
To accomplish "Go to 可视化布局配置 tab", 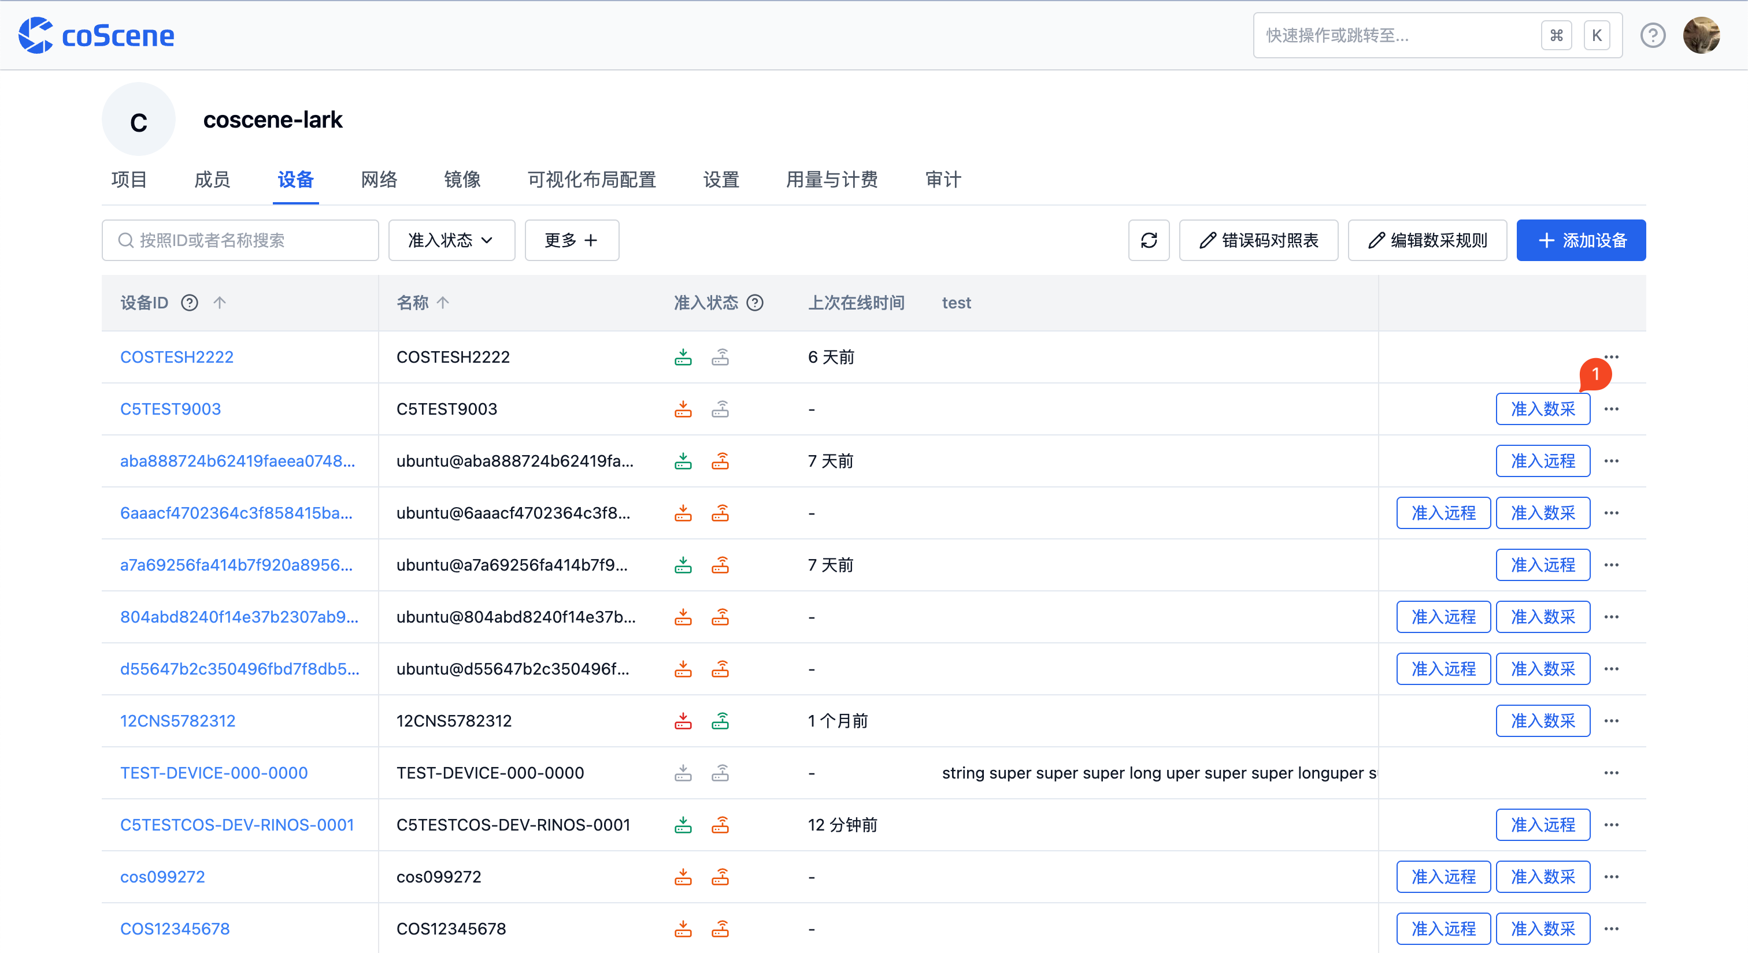I will [x=592, y=180].
